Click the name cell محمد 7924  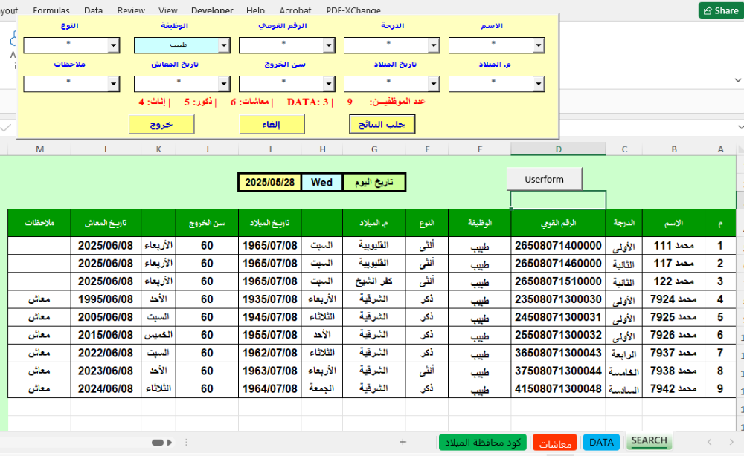tap(674, 300)
